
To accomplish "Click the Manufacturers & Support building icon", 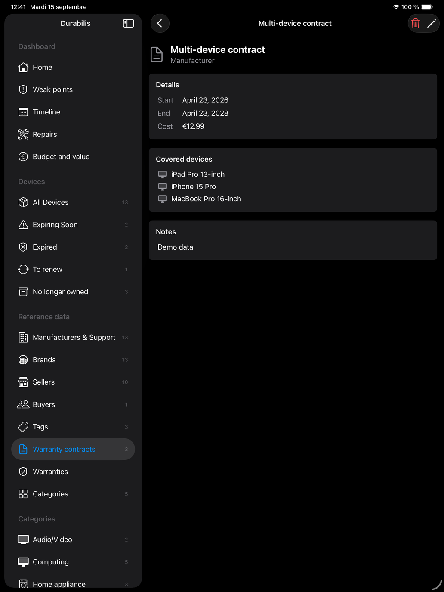I will 23,337.
